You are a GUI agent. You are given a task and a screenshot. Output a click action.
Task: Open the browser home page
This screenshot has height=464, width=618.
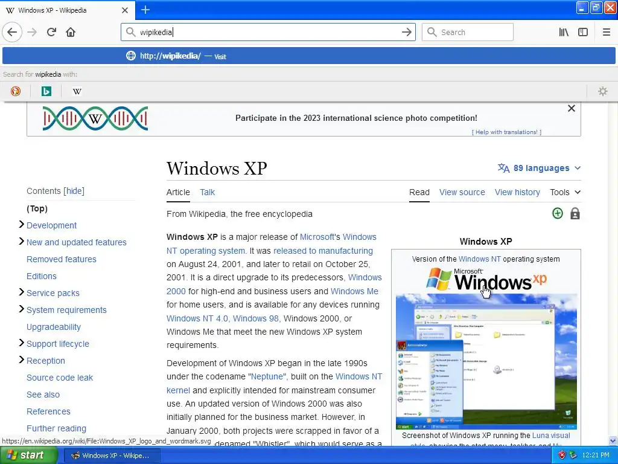(x=71, y=33)
